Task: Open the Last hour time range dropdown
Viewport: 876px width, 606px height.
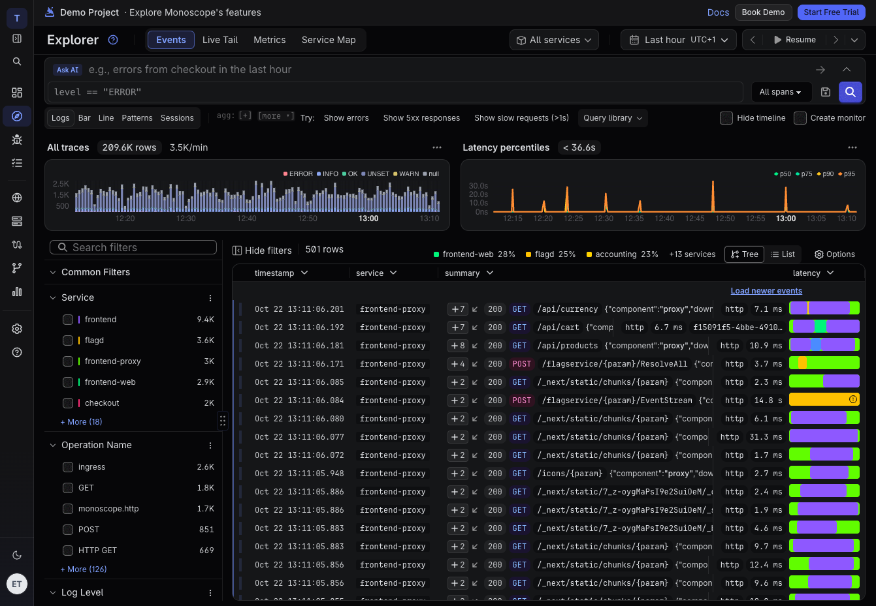Action: coord(679,40)
